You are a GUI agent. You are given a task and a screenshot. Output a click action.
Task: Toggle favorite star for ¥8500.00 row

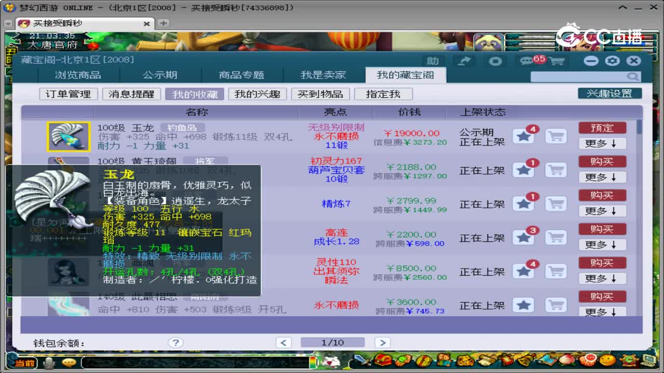(523, 271)
